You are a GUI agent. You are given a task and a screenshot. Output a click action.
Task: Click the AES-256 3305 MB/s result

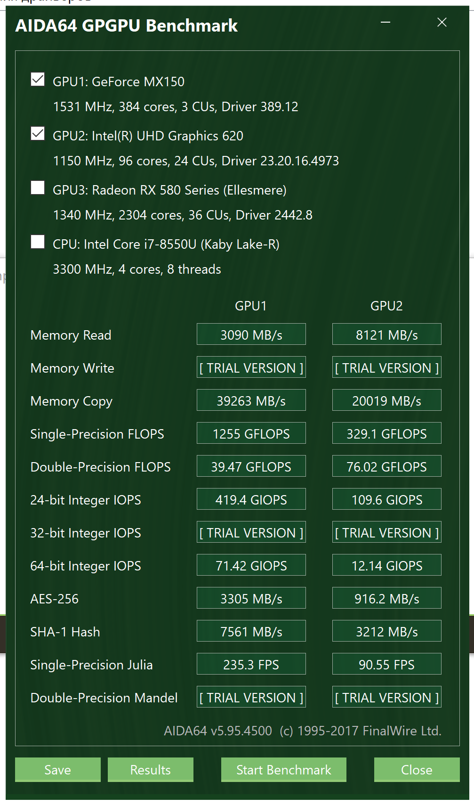(x=251, y=598)
